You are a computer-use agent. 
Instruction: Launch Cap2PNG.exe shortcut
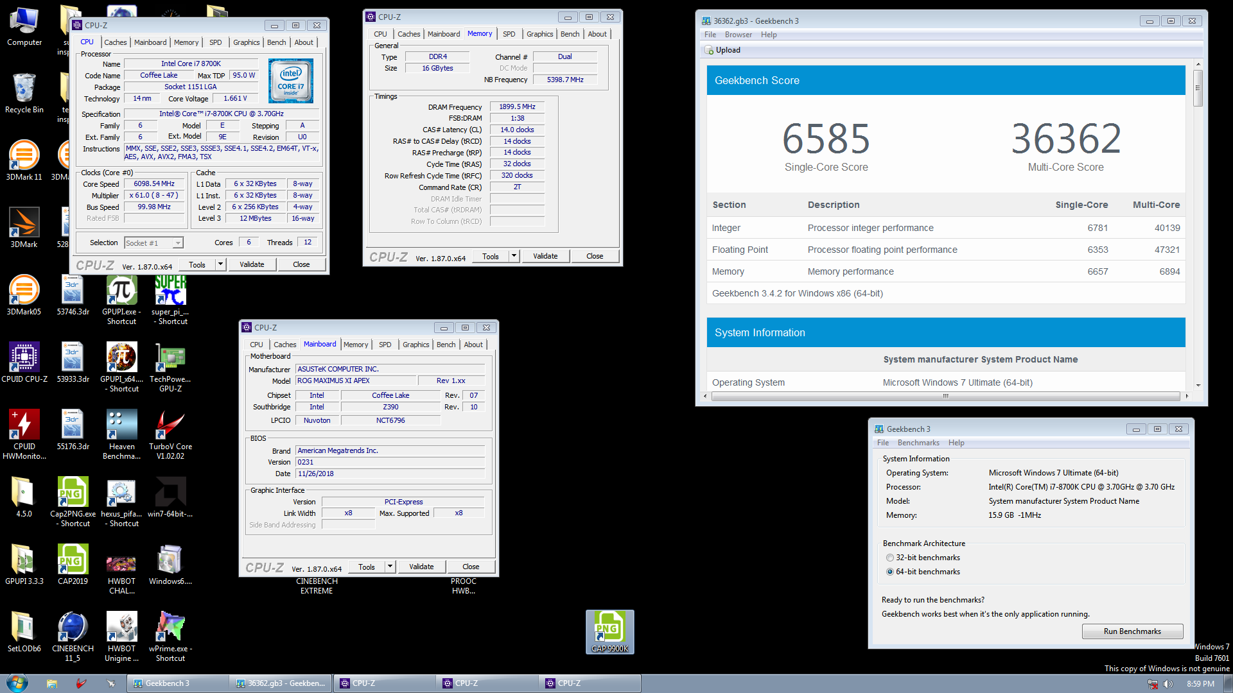click(x=73, y=502)
